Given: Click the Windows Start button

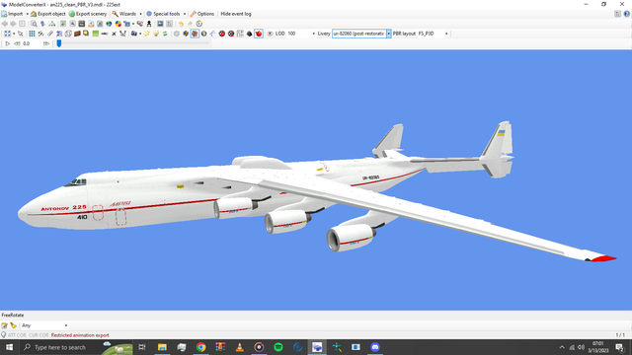Looking at the screenshot, I should point(9,347).
